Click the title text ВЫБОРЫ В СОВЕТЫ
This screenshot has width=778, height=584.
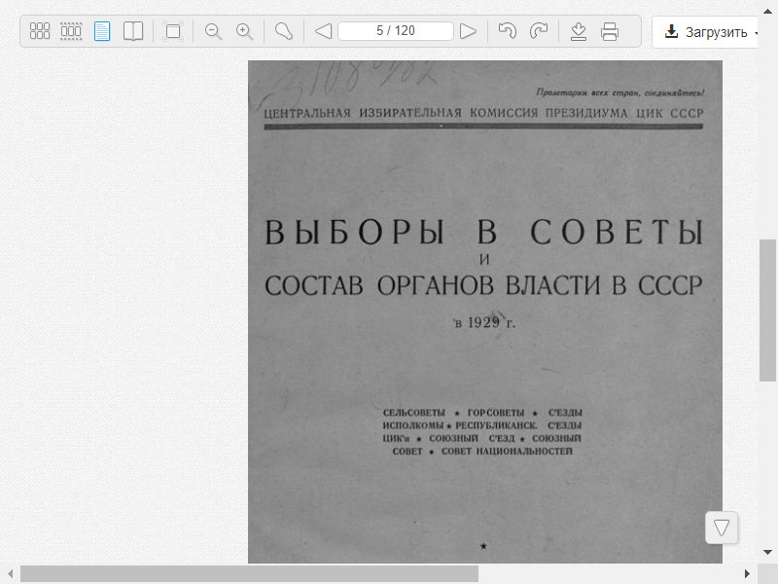tap(483, 232)
